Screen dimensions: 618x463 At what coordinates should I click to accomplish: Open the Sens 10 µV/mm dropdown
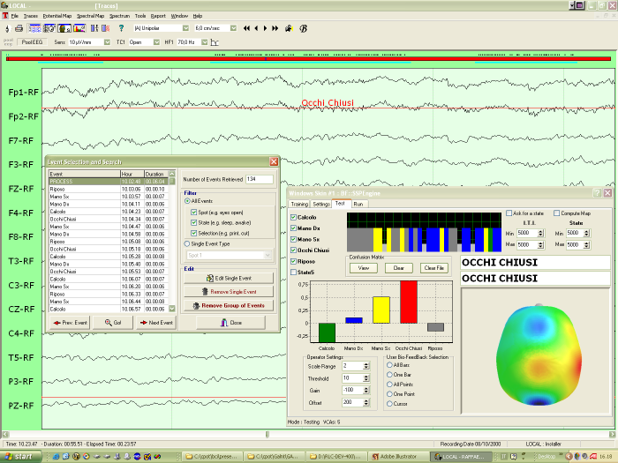click(109, 41)
